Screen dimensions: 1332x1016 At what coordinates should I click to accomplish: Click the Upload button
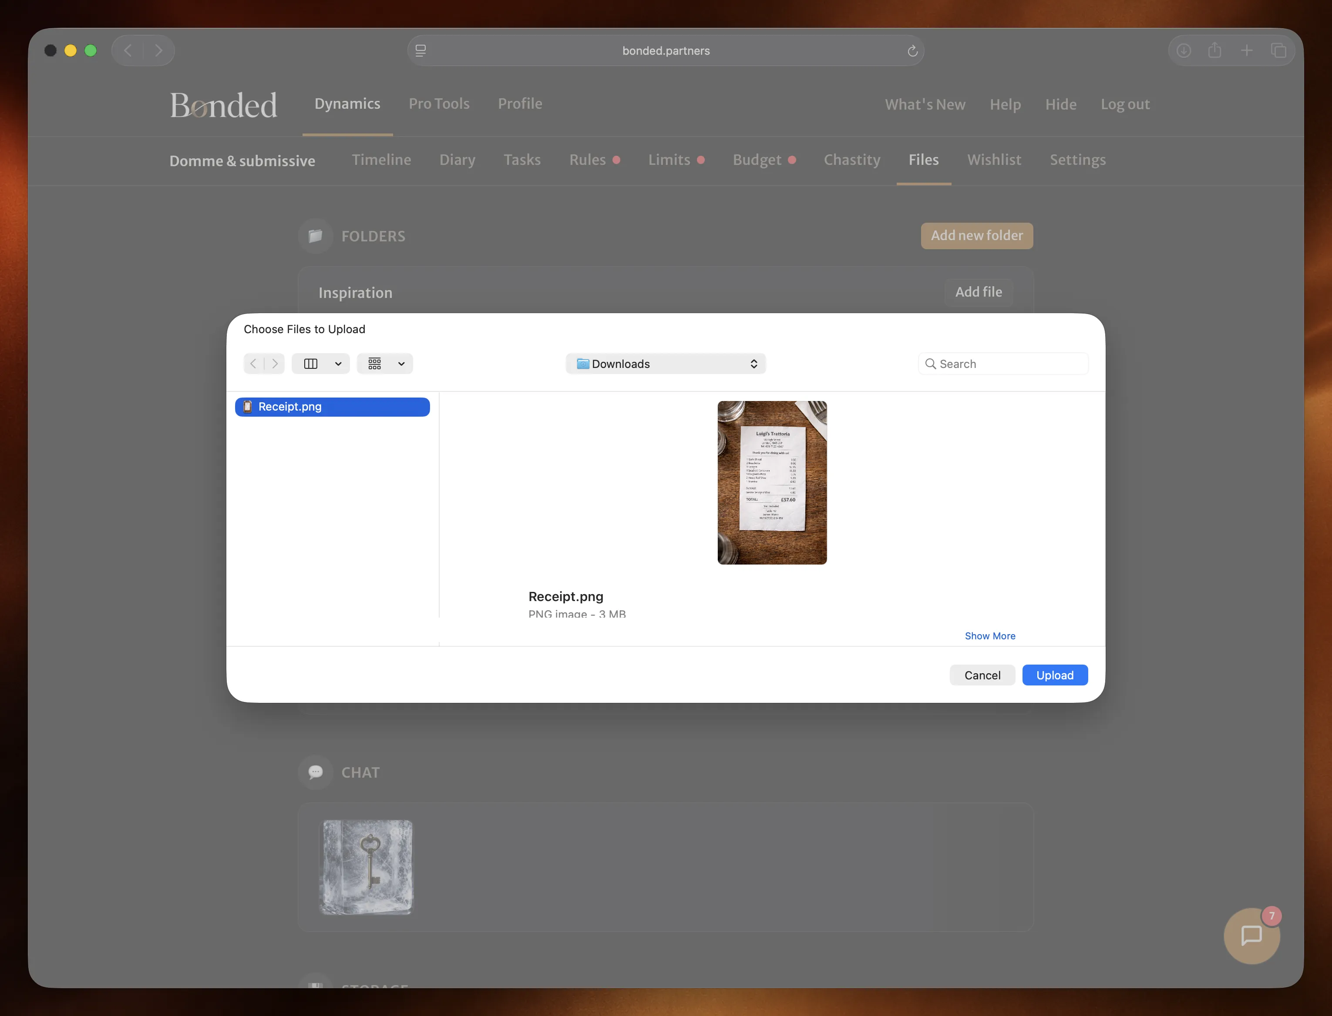[1055, 675]
